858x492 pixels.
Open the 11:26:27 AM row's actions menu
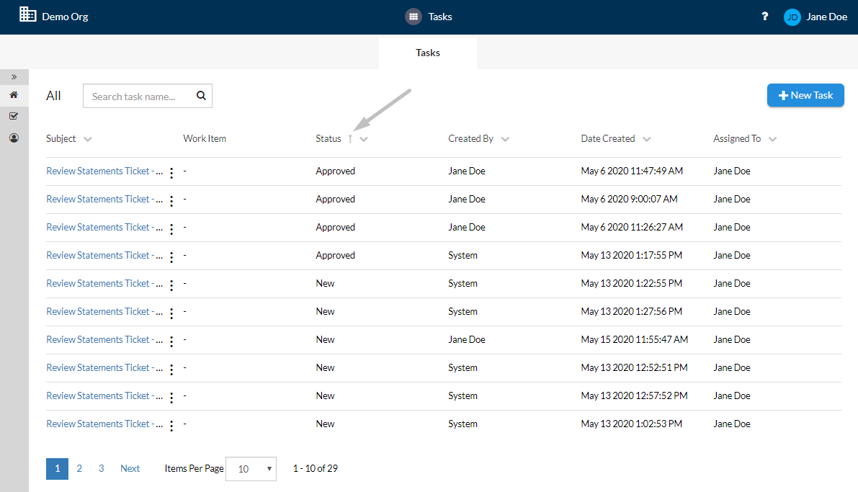click(x=171, y=229)
